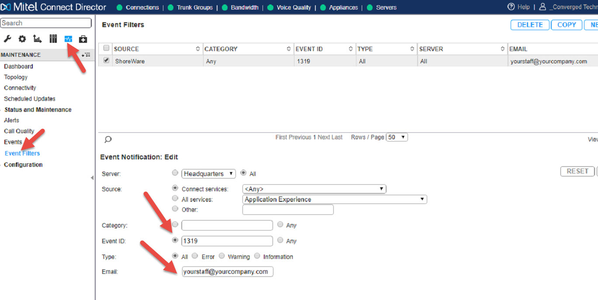598x300 pixels.
Task: Click the Email input field
Action: [228, 272]
